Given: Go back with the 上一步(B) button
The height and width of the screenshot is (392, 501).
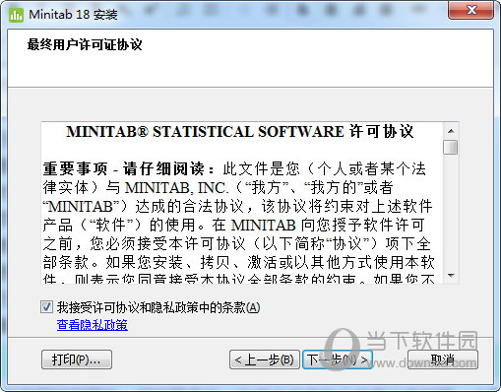Looking at the screenshot, I should pos(265,359).
